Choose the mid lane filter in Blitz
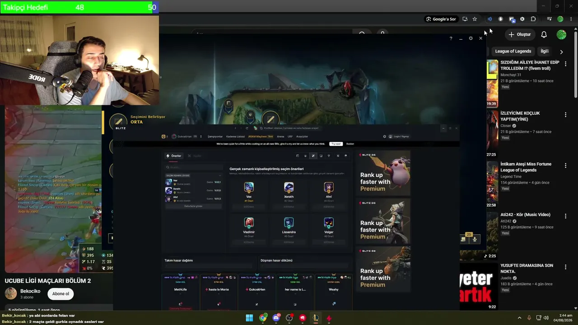Image resolution: width=578 pixels, height=325 pixels. (x=313, y=156)
